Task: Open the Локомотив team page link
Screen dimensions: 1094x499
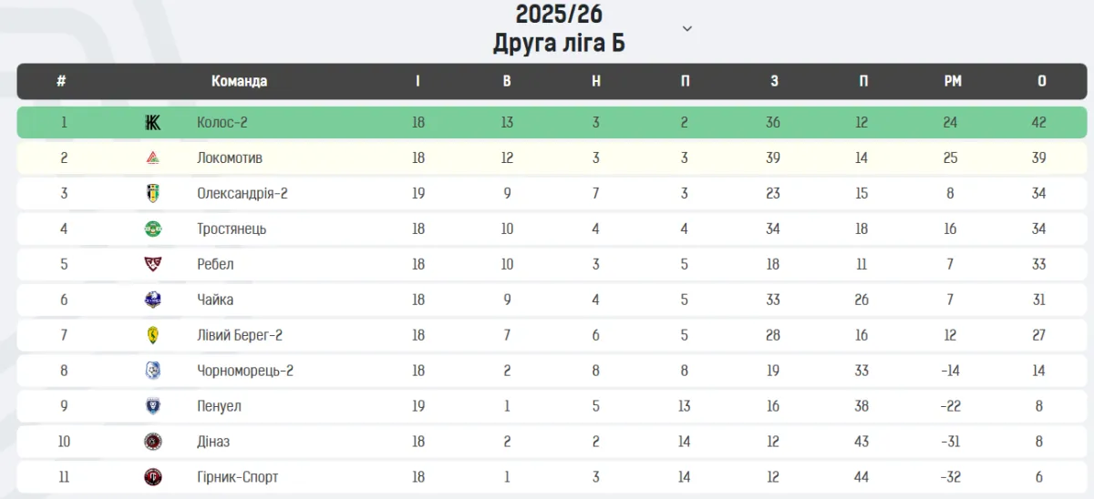Action: 230,158
